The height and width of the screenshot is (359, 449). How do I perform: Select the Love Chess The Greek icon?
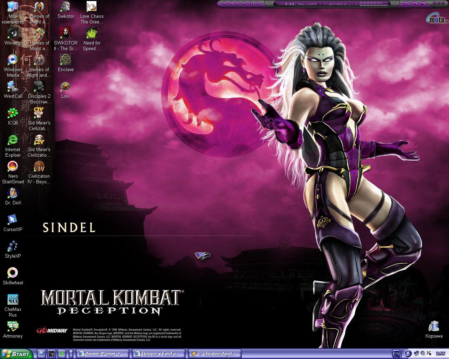[x=92, y=13]
